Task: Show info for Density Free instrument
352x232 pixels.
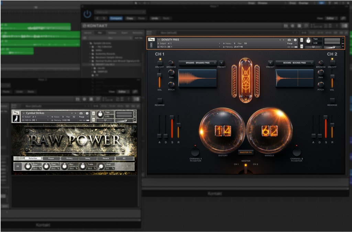Action: (x=295, y=40)
